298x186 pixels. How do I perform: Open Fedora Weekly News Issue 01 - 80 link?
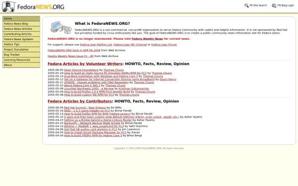(x=71, y=56)
